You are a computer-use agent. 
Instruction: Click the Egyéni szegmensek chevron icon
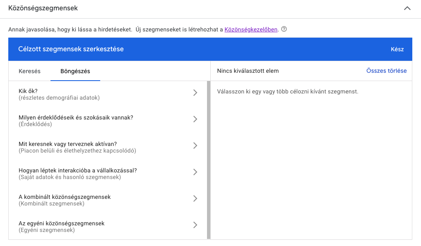195,225
